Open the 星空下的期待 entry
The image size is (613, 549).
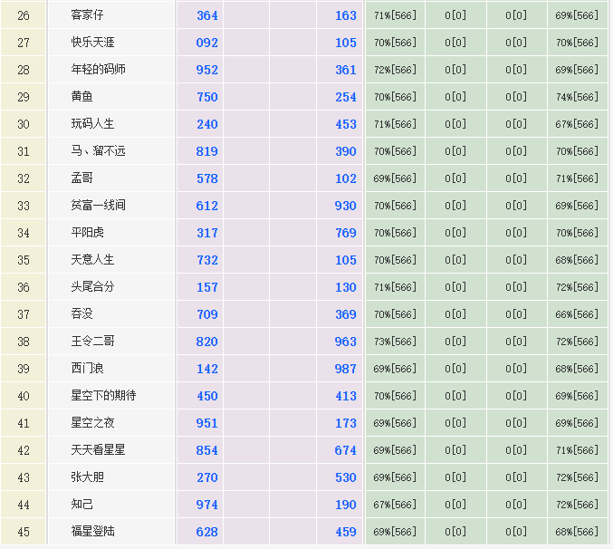(103, 396)
